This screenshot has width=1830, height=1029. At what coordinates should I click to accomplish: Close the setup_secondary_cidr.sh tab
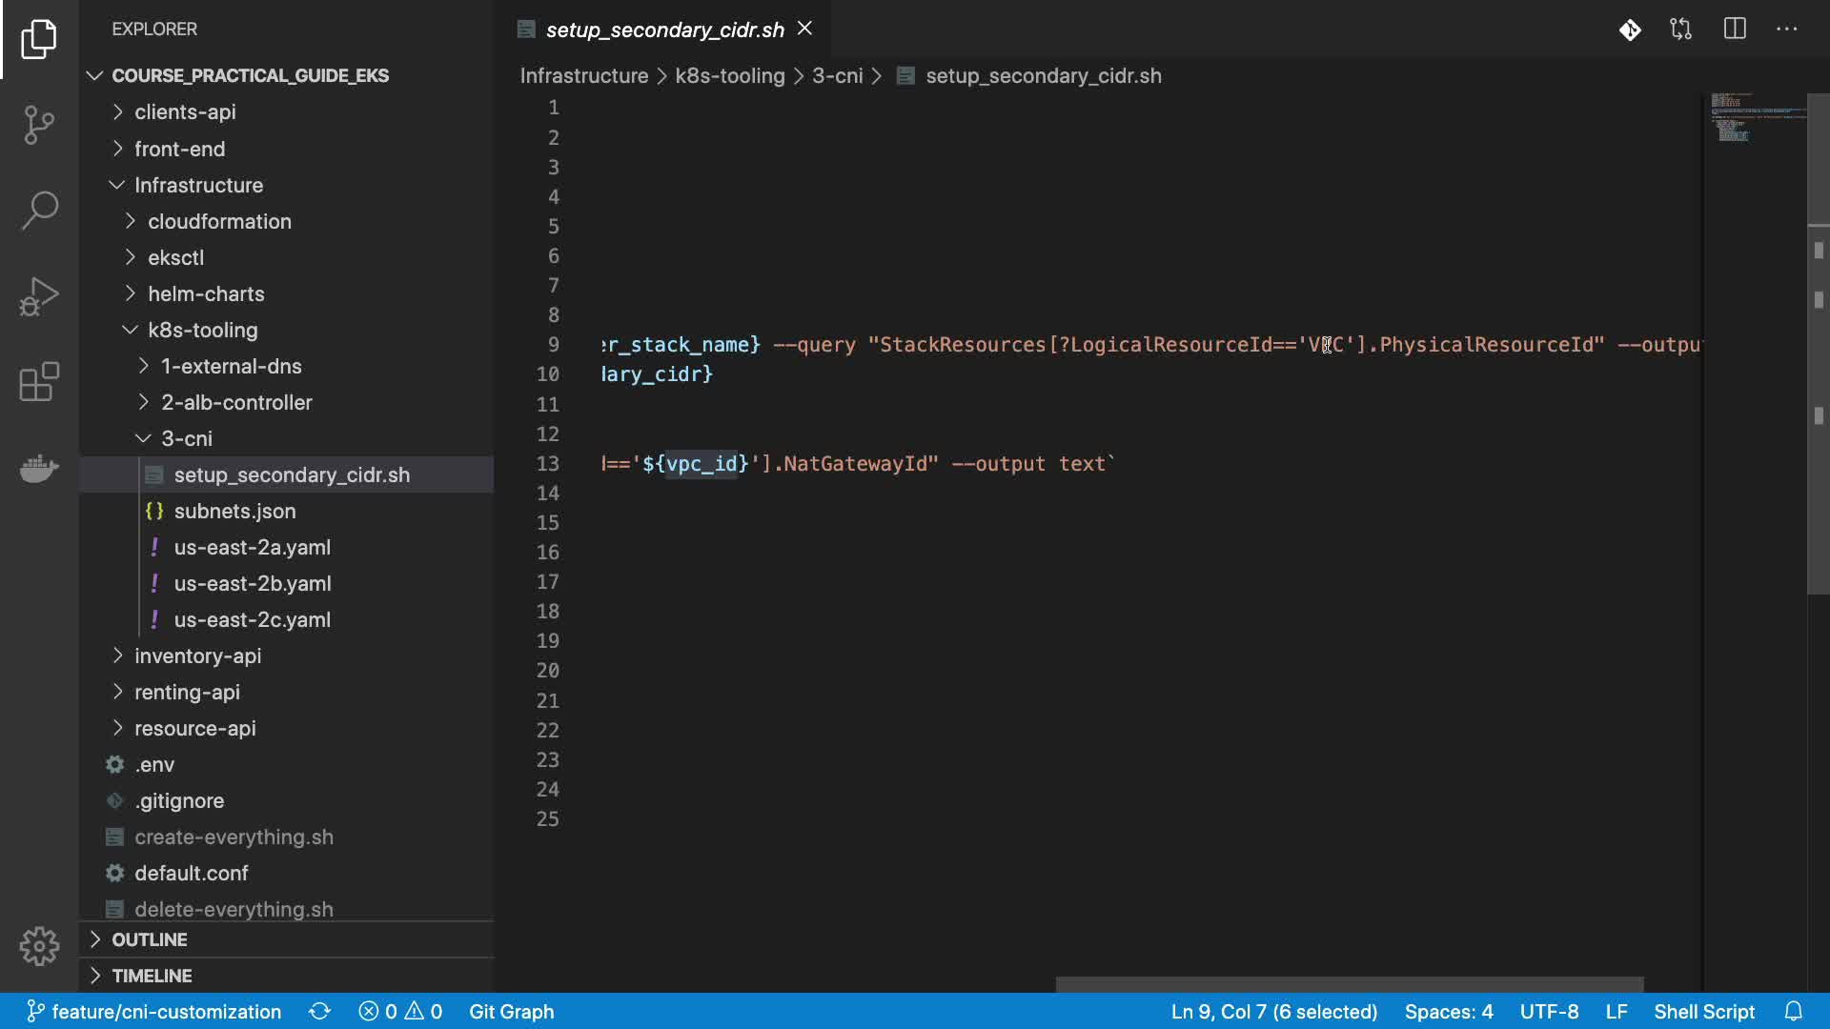[x=805, y=29]
